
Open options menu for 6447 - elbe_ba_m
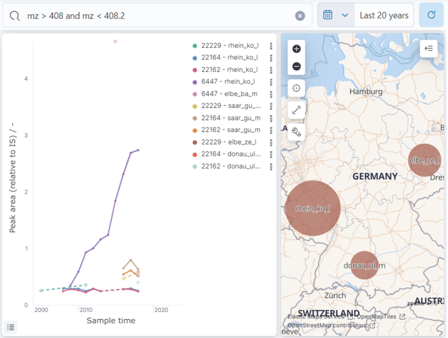tap(271, 94)
